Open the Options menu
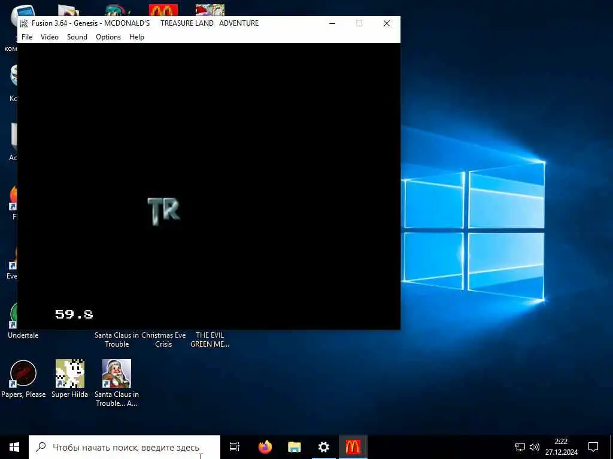Viewport: 613px width, 459px height. 108,37
